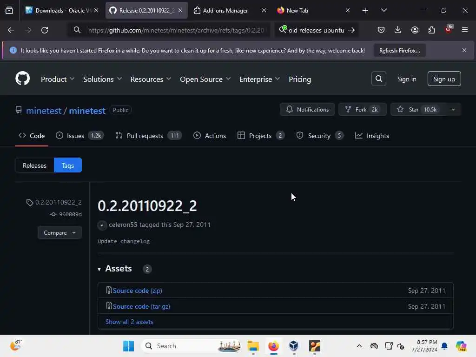This screenshot has width=476, height=357.
Task: Select the Code tab
Action: 32,136
